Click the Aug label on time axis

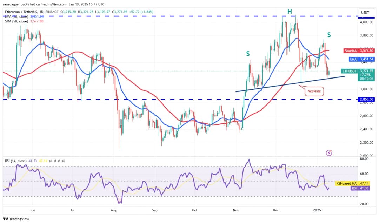(113, 210)
